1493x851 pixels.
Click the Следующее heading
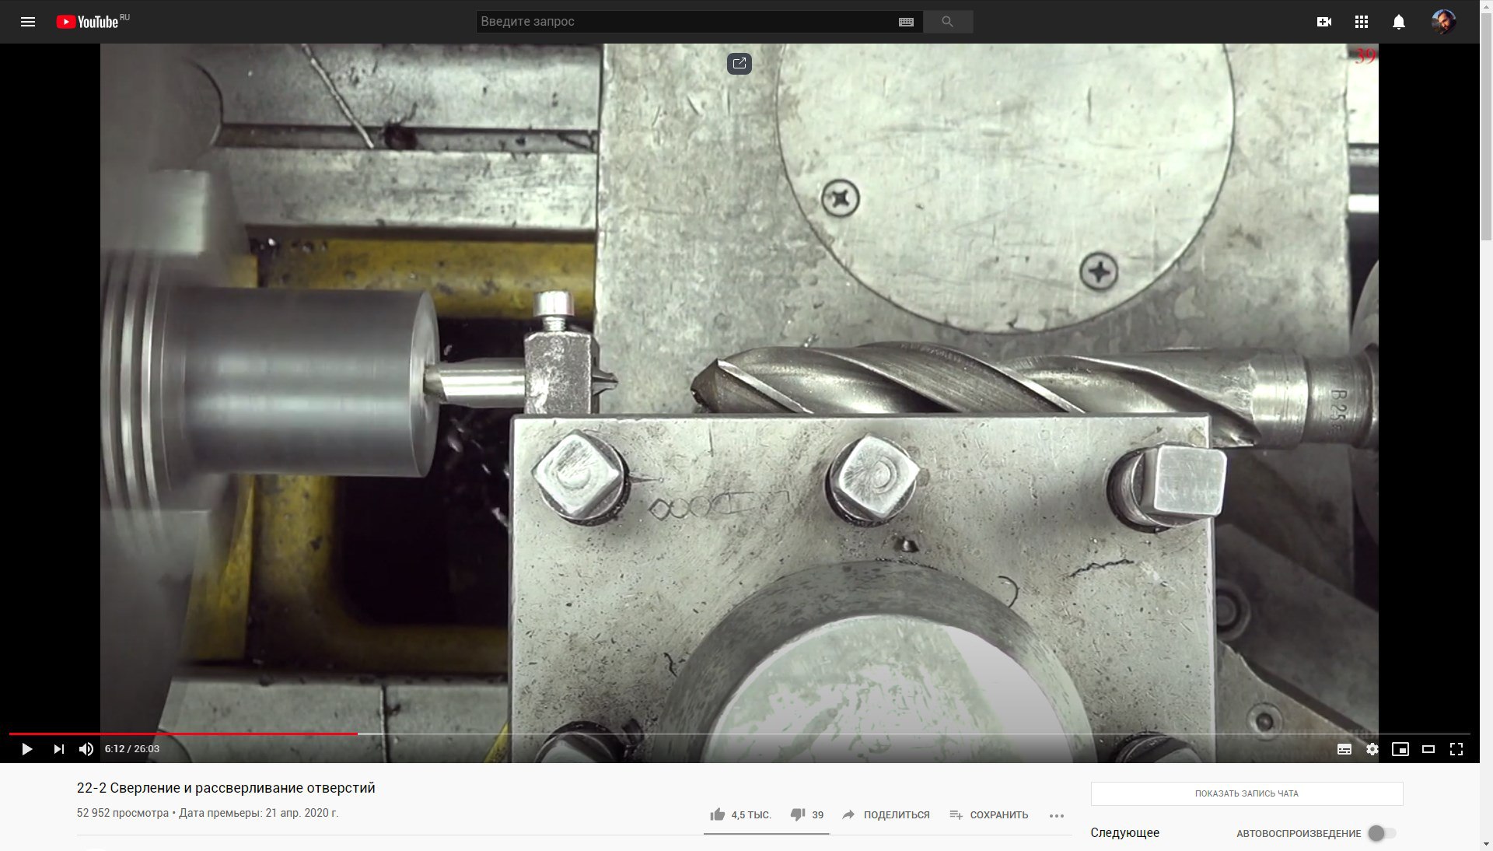pos(1124,833)
